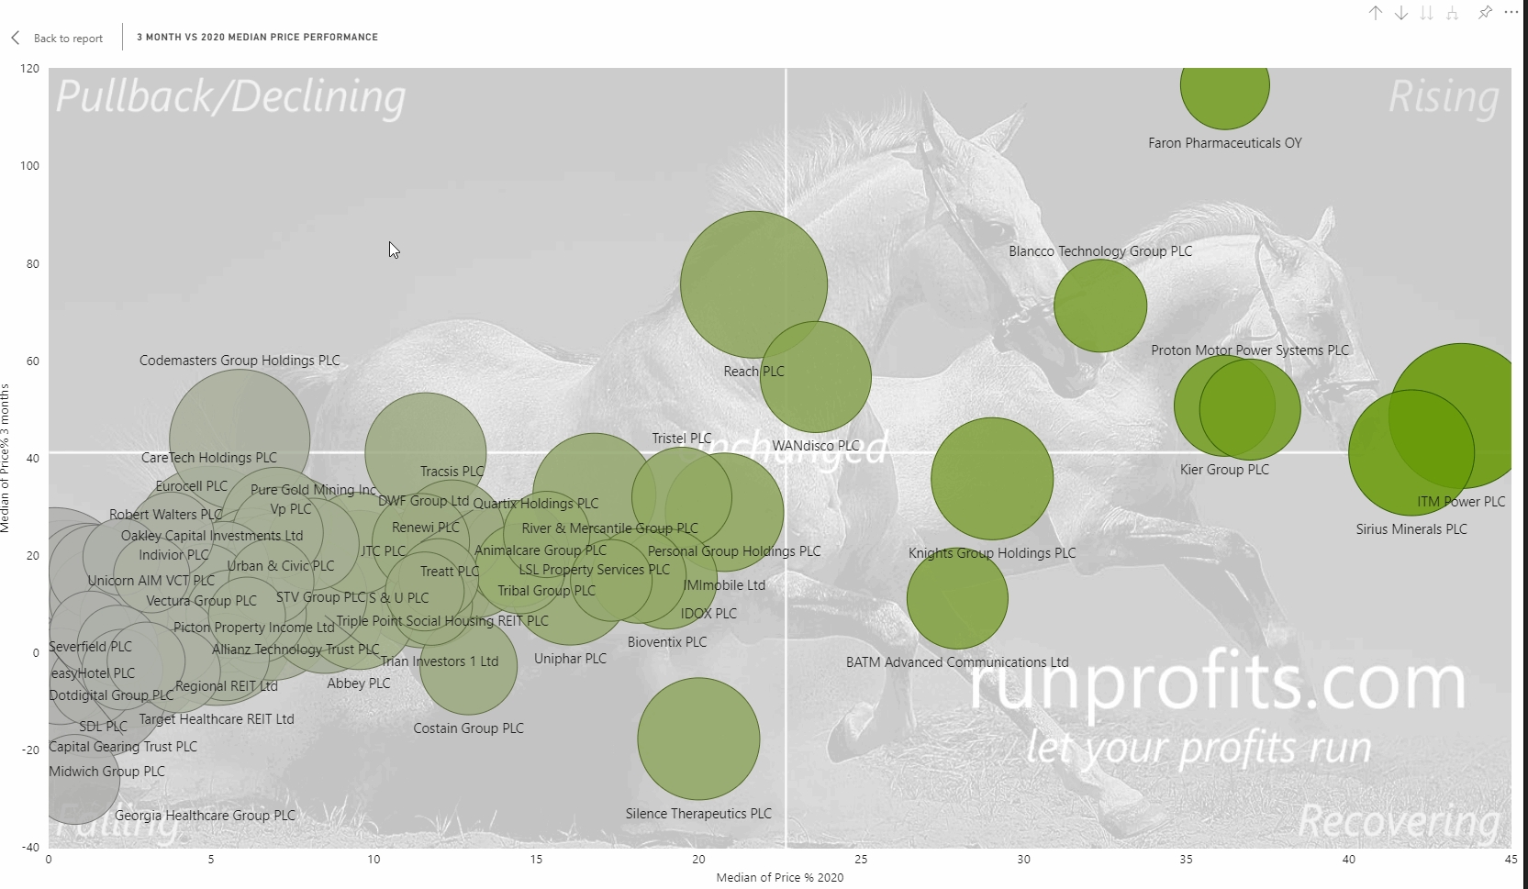Screen dimensions: 1528x889
Task: Click the Bioventix PLC label
Action: click(667, 642)
